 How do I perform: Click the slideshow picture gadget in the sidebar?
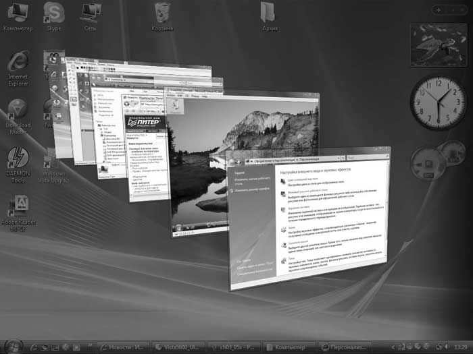coord(437,45)
